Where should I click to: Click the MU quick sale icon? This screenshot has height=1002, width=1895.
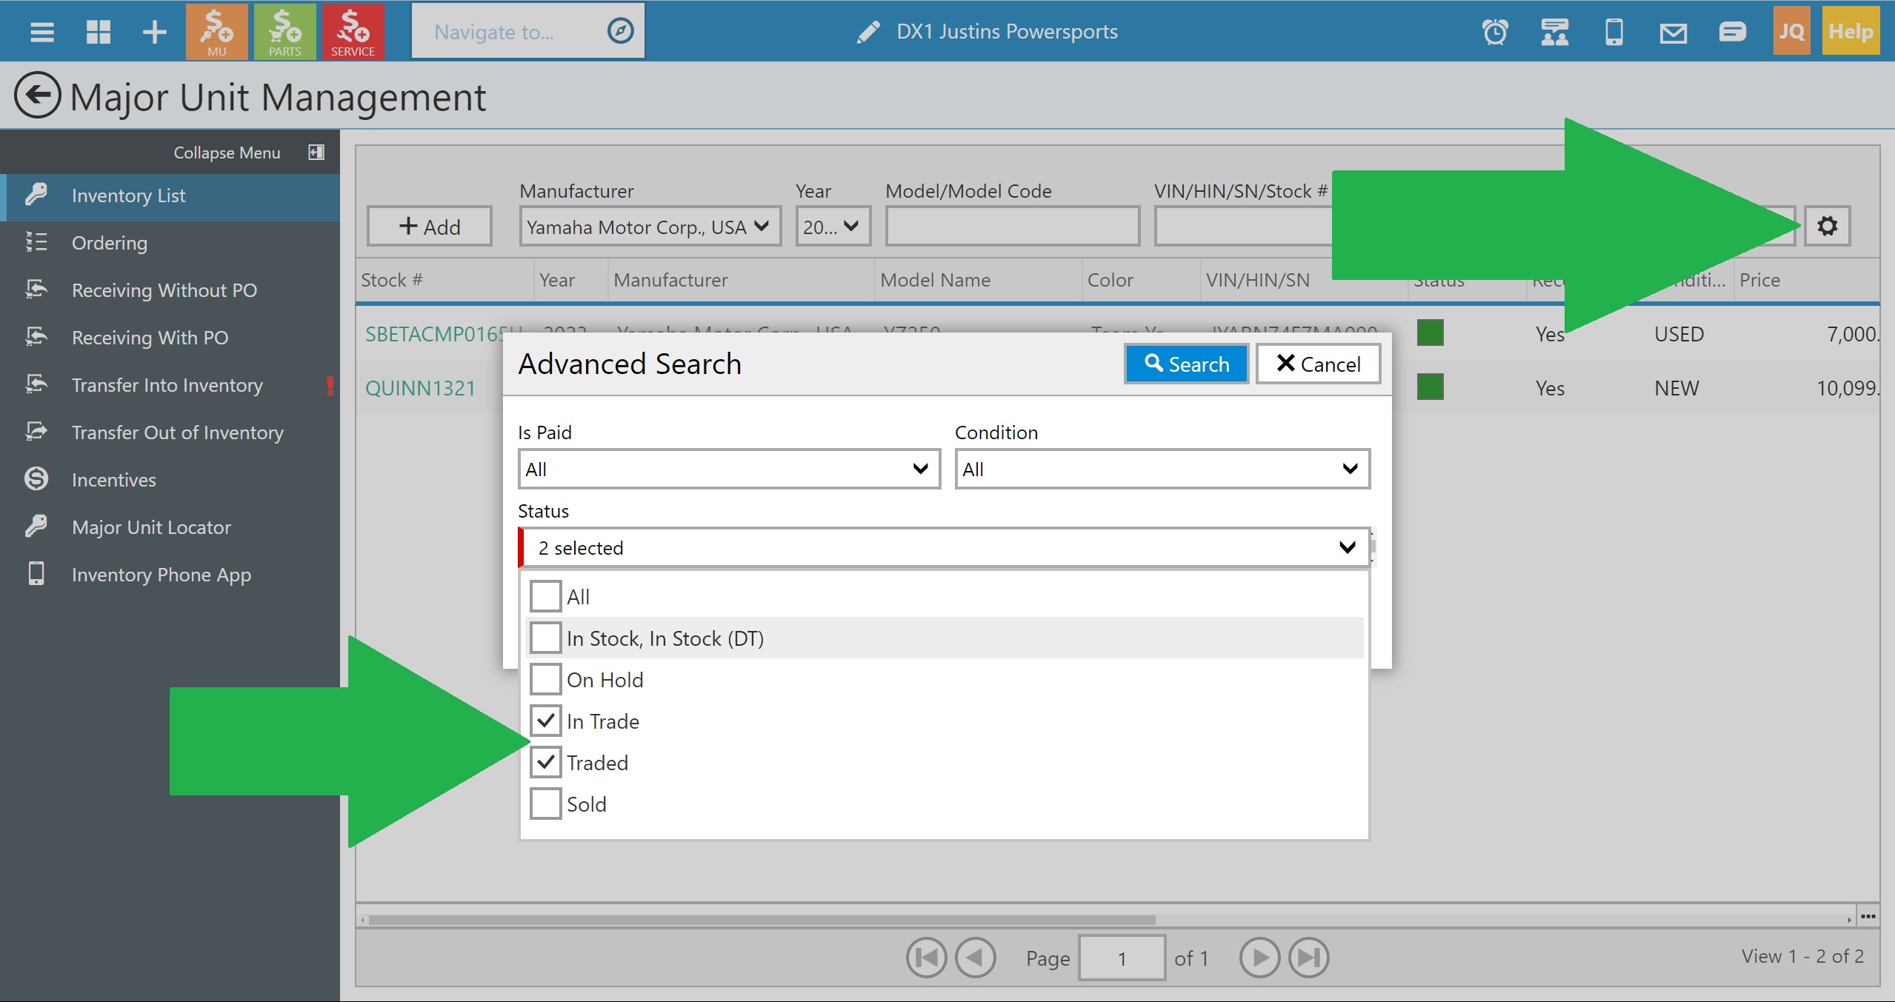(216, 31)
